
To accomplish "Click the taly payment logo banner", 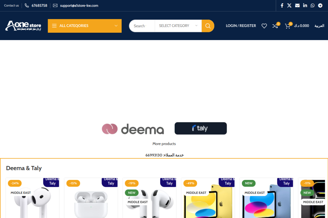I will point(201,128).
